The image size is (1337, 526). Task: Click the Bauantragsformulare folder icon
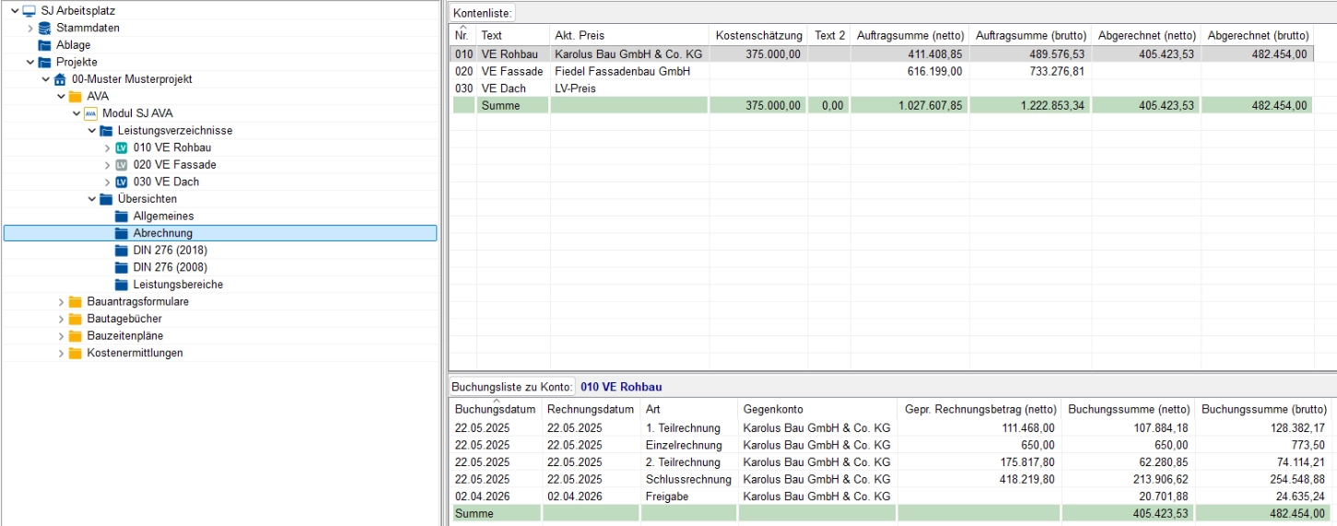tap(76, 302)
